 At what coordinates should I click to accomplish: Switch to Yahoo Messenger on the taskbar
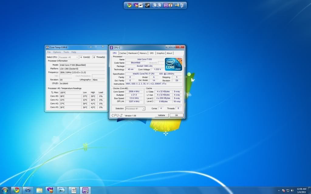point(50,190)
